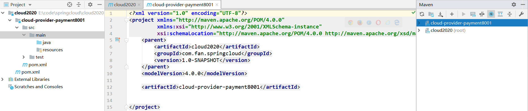Select the main folder row
The height and width of the screenshot is (111, 528).
tap(52, 35)
